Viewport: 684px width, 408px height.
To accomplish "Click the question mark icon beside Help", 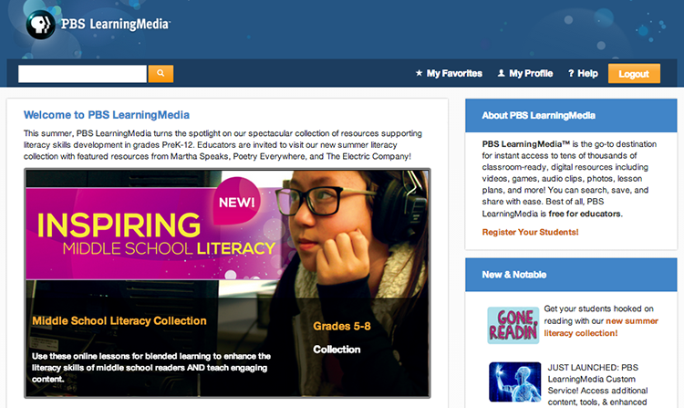I will point(571,73).
